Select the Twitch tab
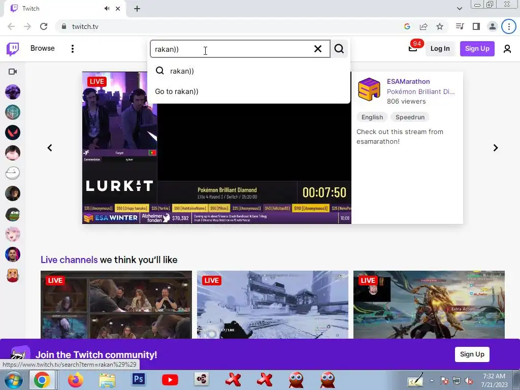 click(64, 9)
